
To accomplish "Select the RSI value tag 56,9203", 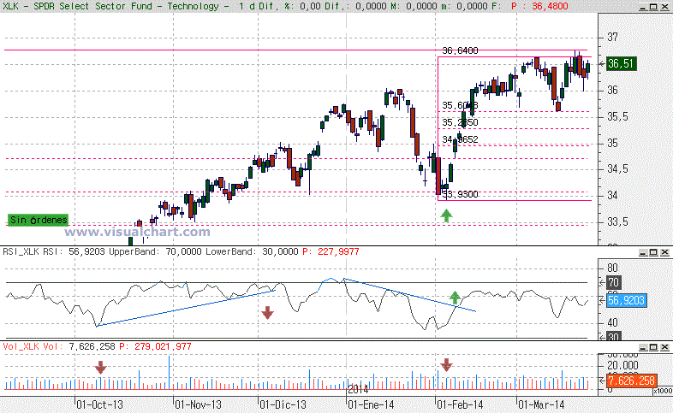I will pyautogui.click(x=626, y=301).
